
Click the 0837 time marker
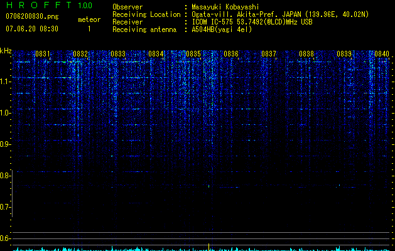269,54
